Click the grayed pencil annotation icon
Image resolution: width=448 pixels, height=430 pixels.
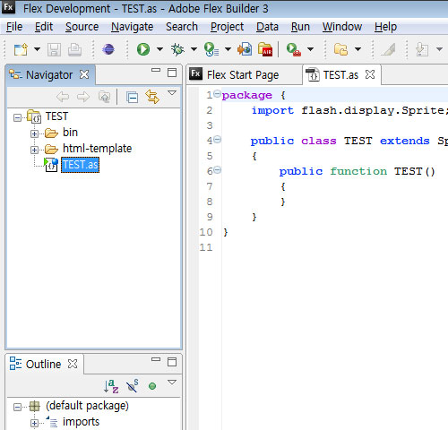point(388,49)
